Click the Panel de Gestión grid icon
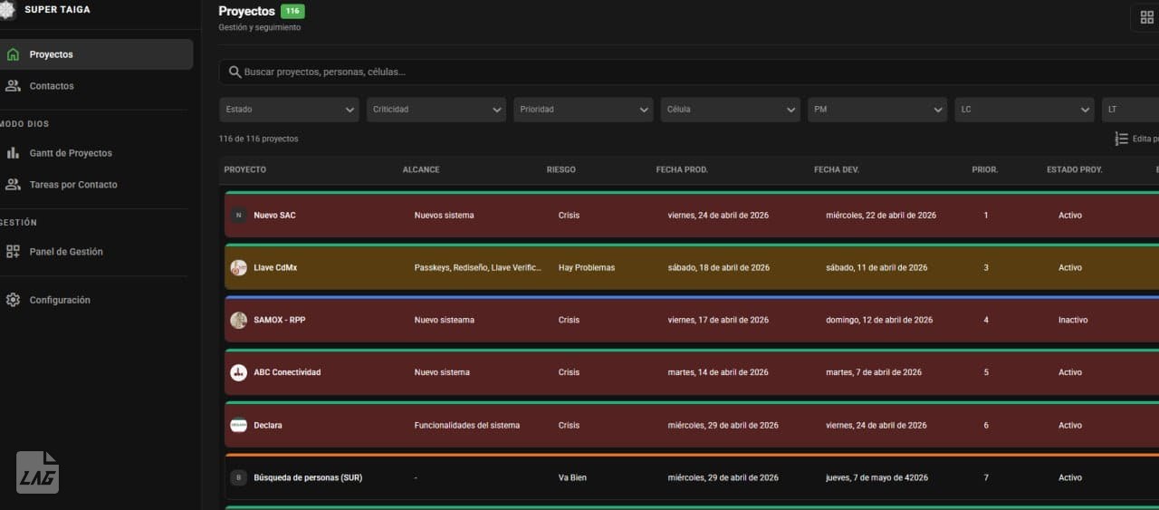 click(13, 252)
